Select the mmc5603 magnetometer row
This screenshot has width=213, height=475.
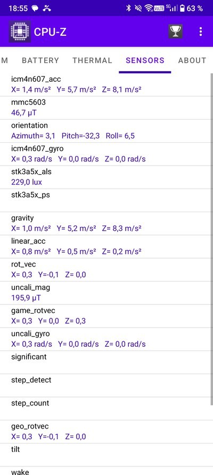pos(105,108)
